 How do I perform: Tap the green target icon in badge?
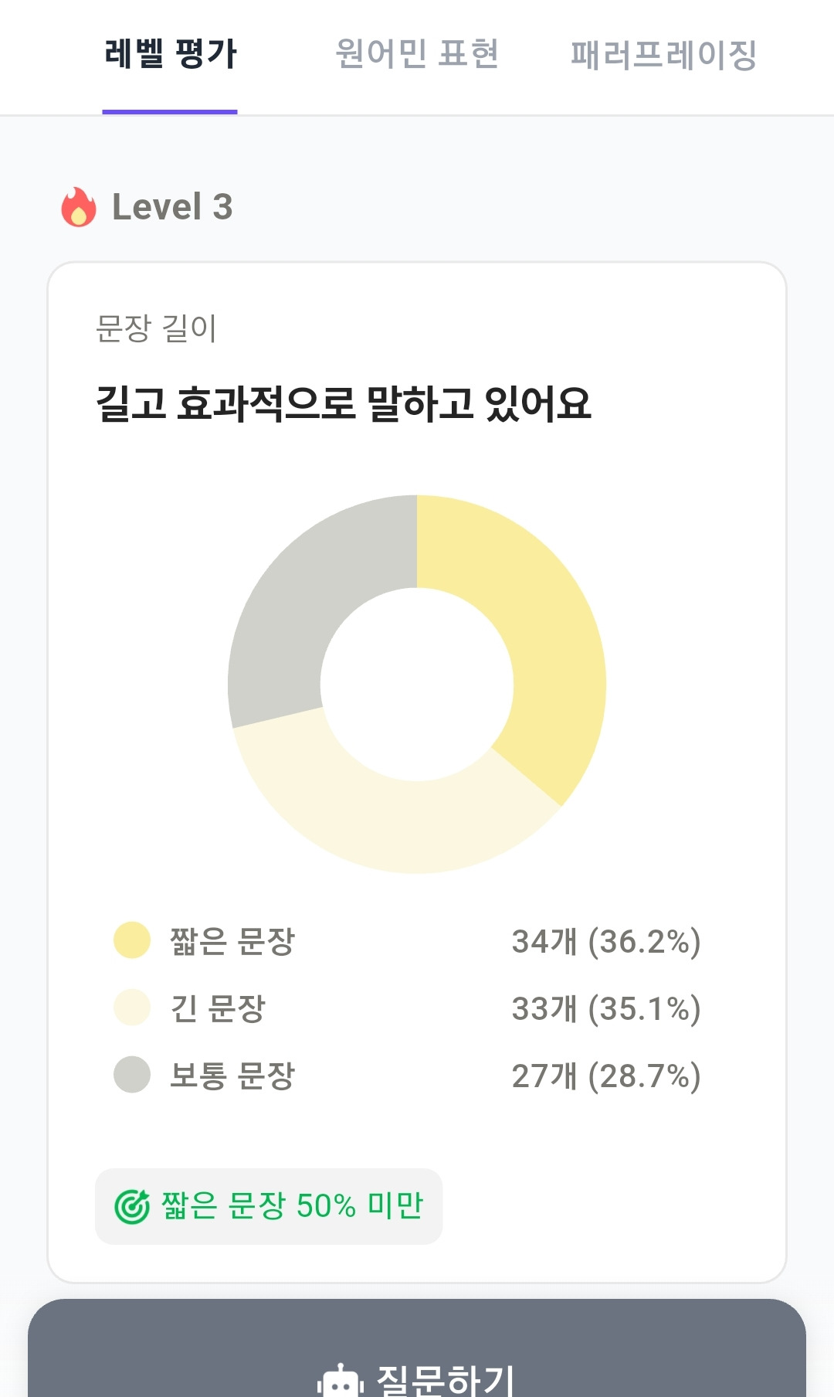131,1206
